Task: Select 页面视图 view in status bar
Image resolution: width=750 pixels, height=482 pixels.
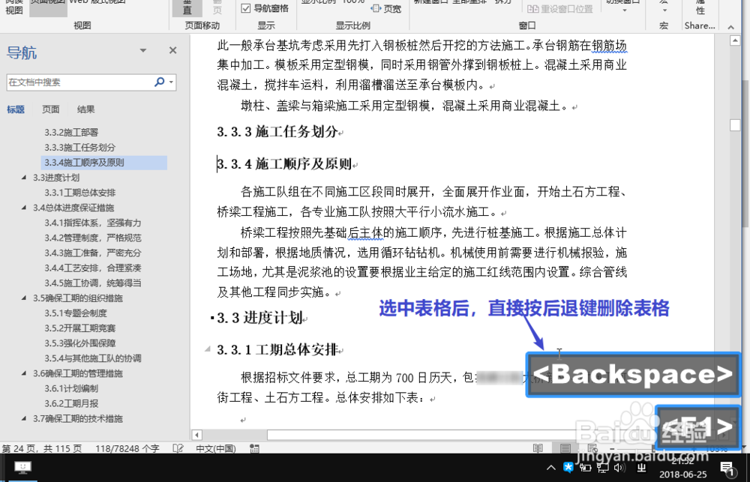Action: (564, 448)
